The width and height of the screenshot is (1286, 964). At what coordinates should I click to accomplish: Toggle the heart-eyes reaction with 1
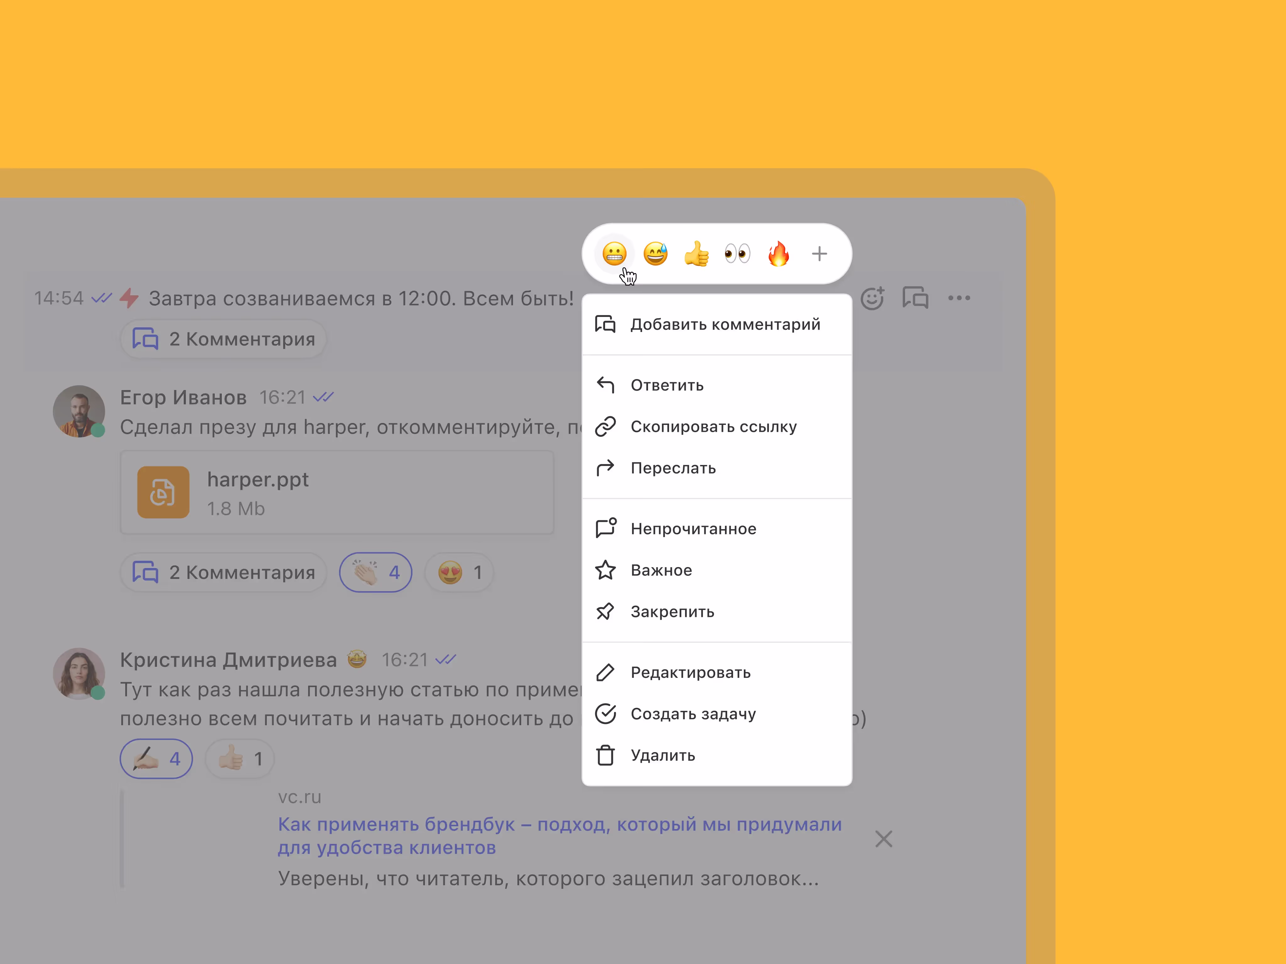[459, 572]
